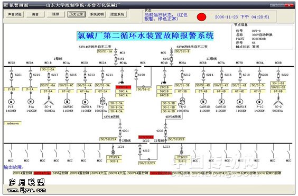Click the 退出系统 exit system button
This screenshot has height=196, width=298.
pyautogui.click(x=117, y=14)
